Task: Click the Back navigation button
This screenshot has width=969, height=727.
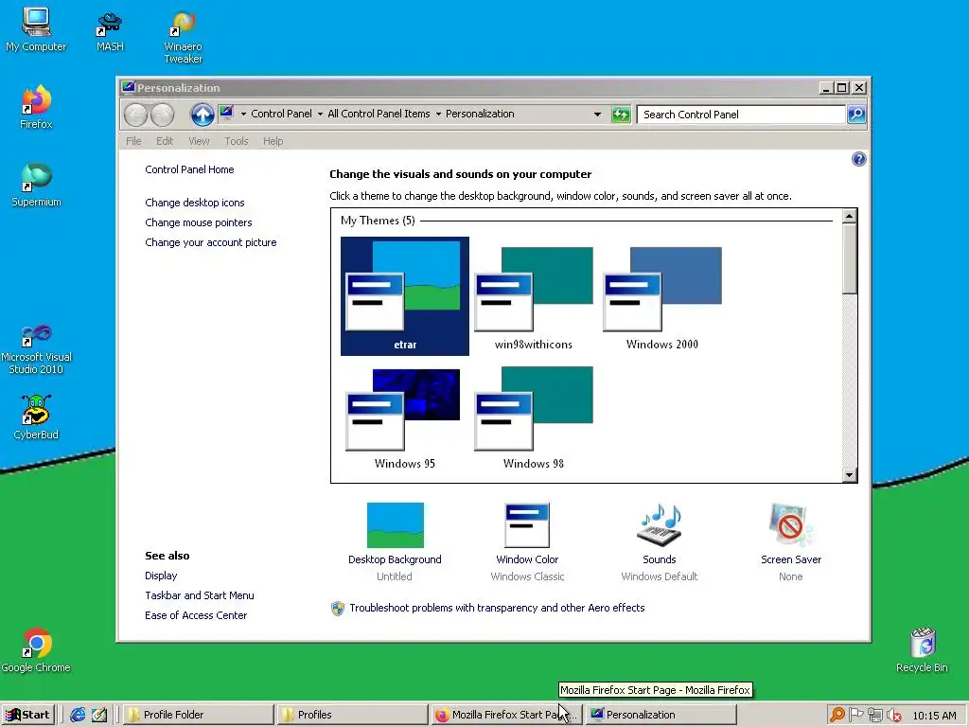Action: pyautogui.click(x=135, y=115)
